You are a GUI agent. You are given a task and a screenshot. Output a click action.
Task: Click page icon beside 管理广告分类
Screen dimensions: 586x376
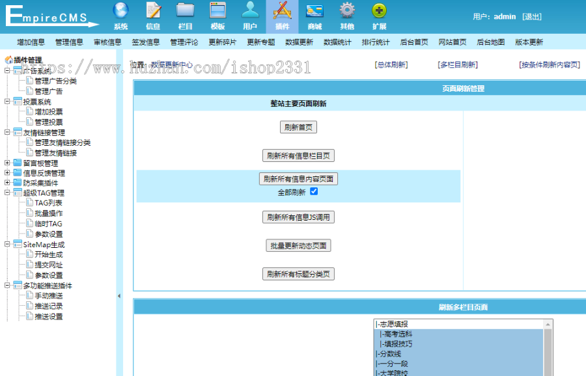(29, 81)
